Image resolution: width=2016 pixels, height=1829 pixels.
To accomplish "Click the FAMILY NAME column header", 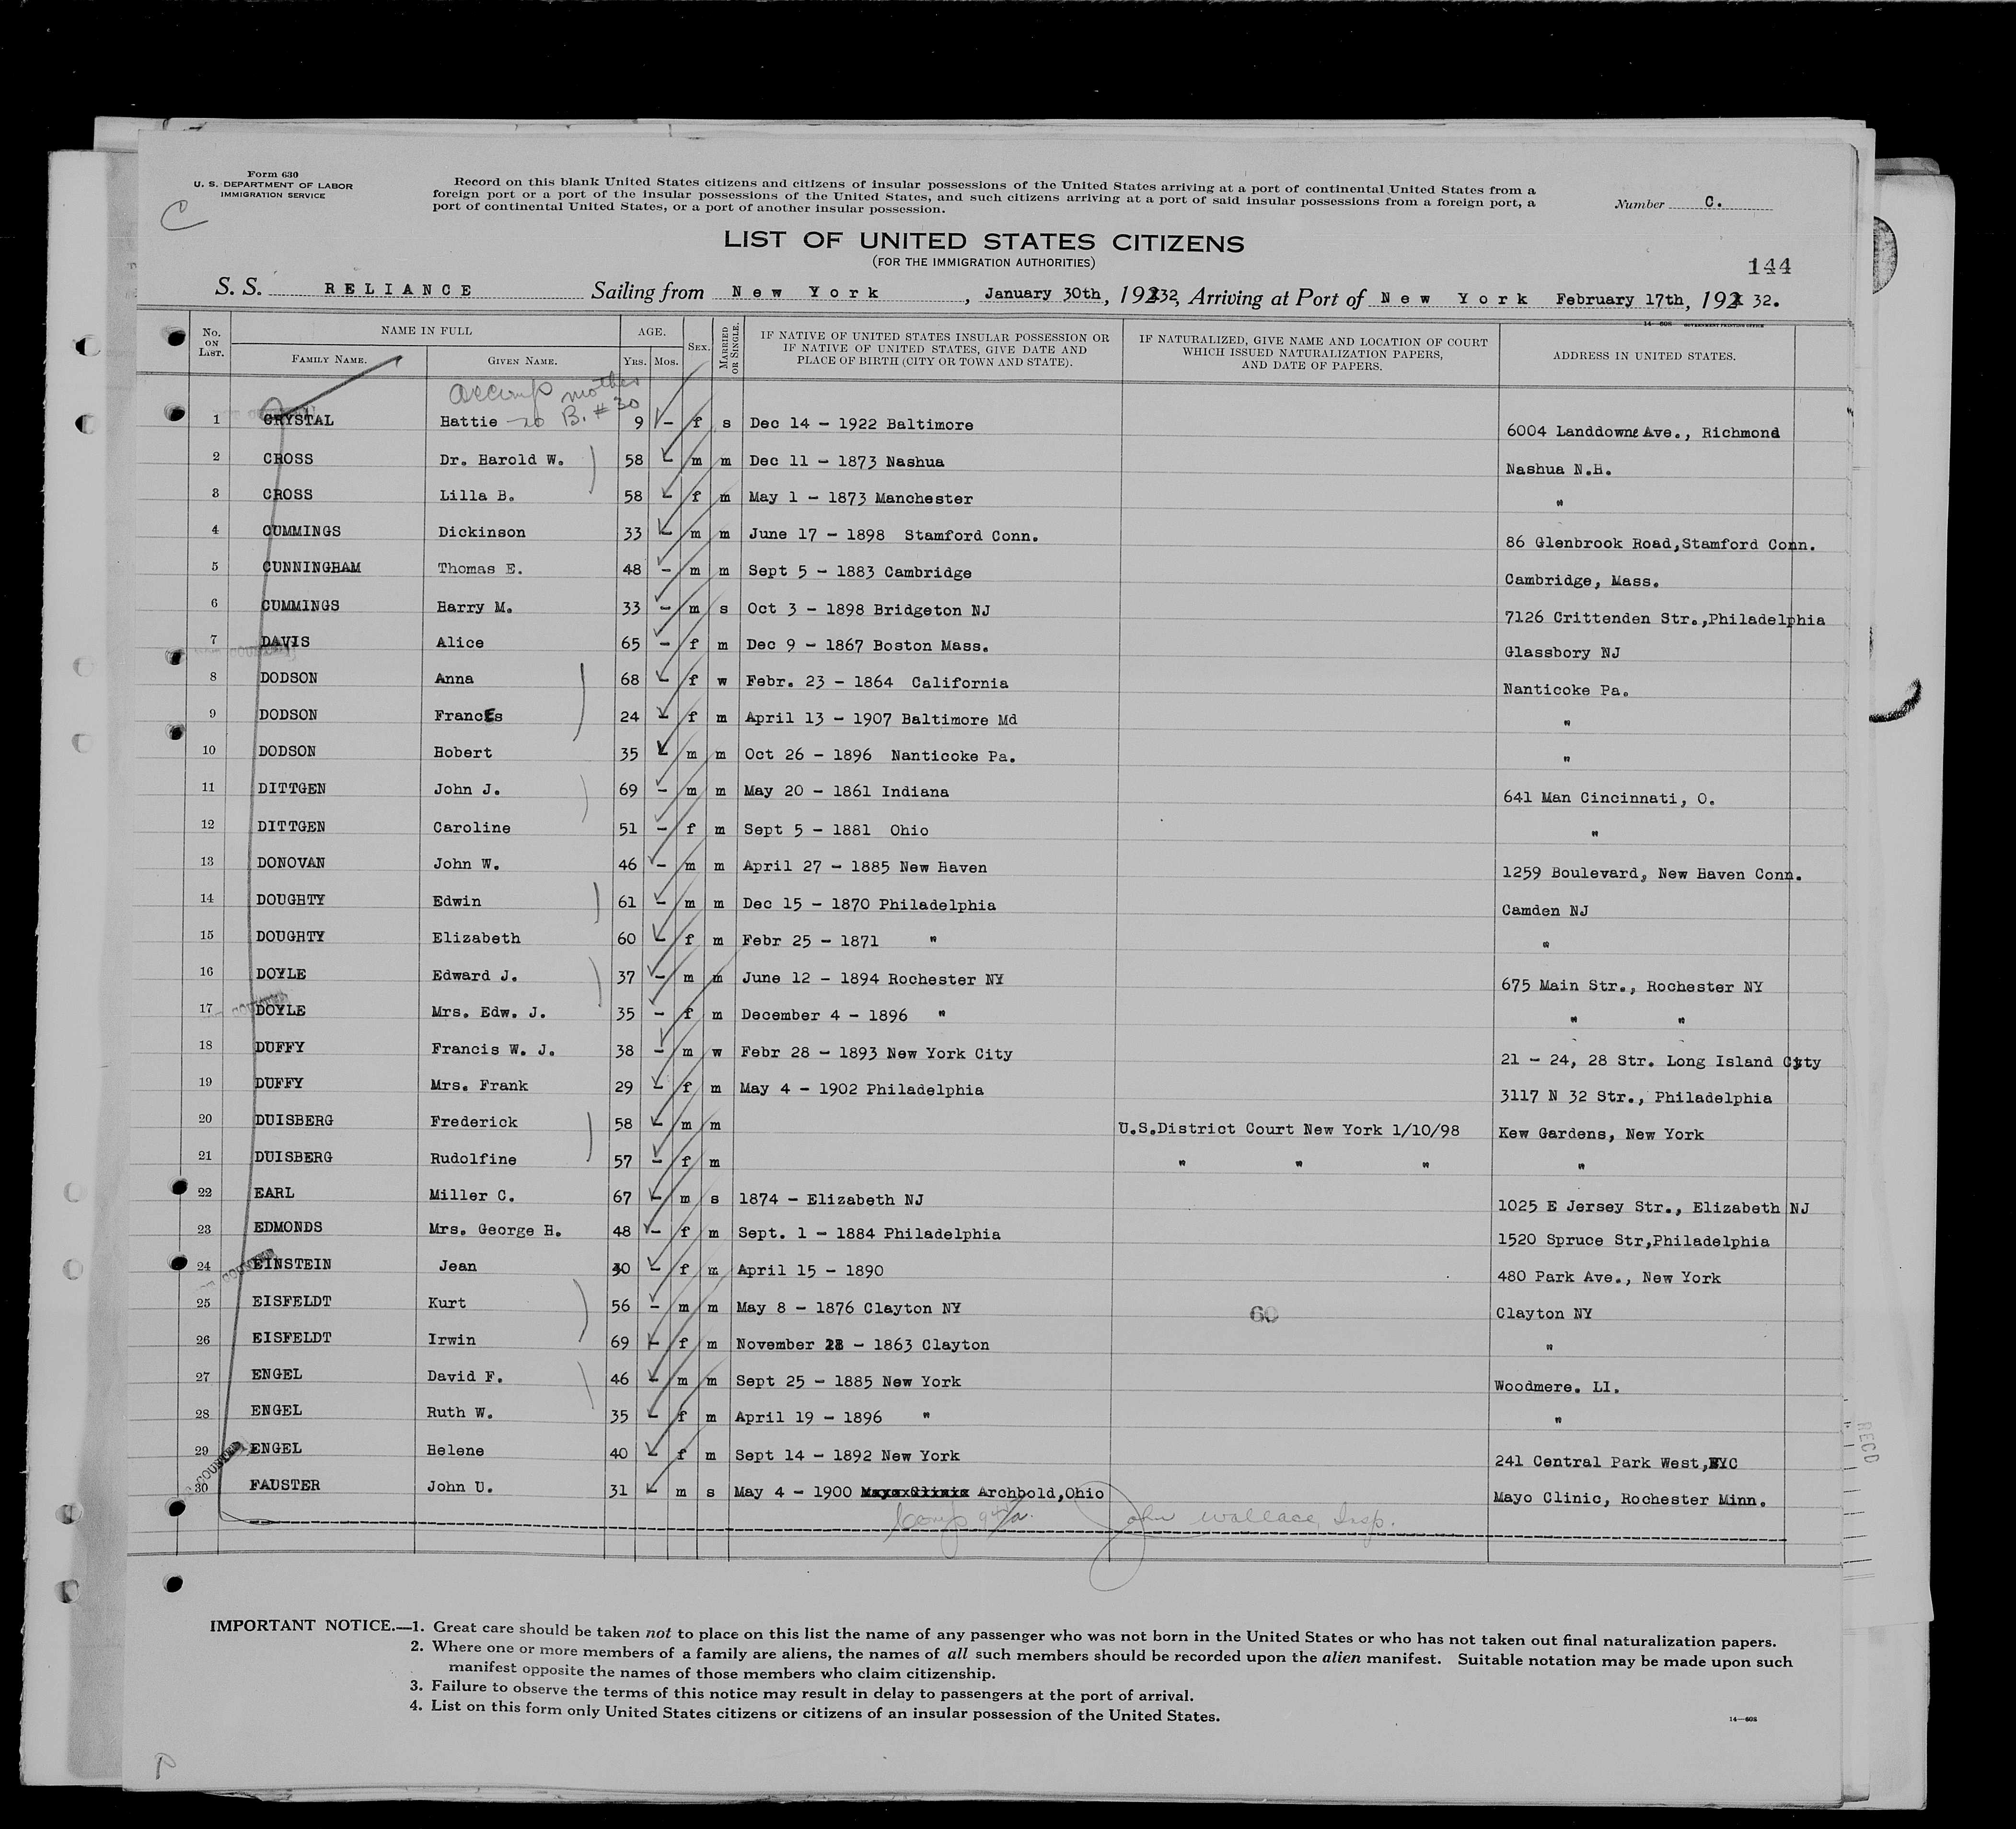I will 329,359.
